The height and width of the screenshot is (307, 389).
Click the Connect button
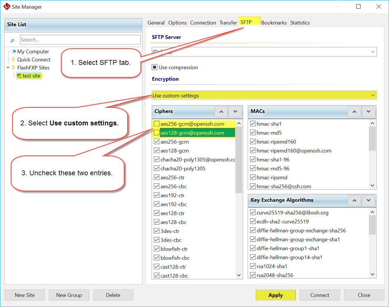pos(320,295)
